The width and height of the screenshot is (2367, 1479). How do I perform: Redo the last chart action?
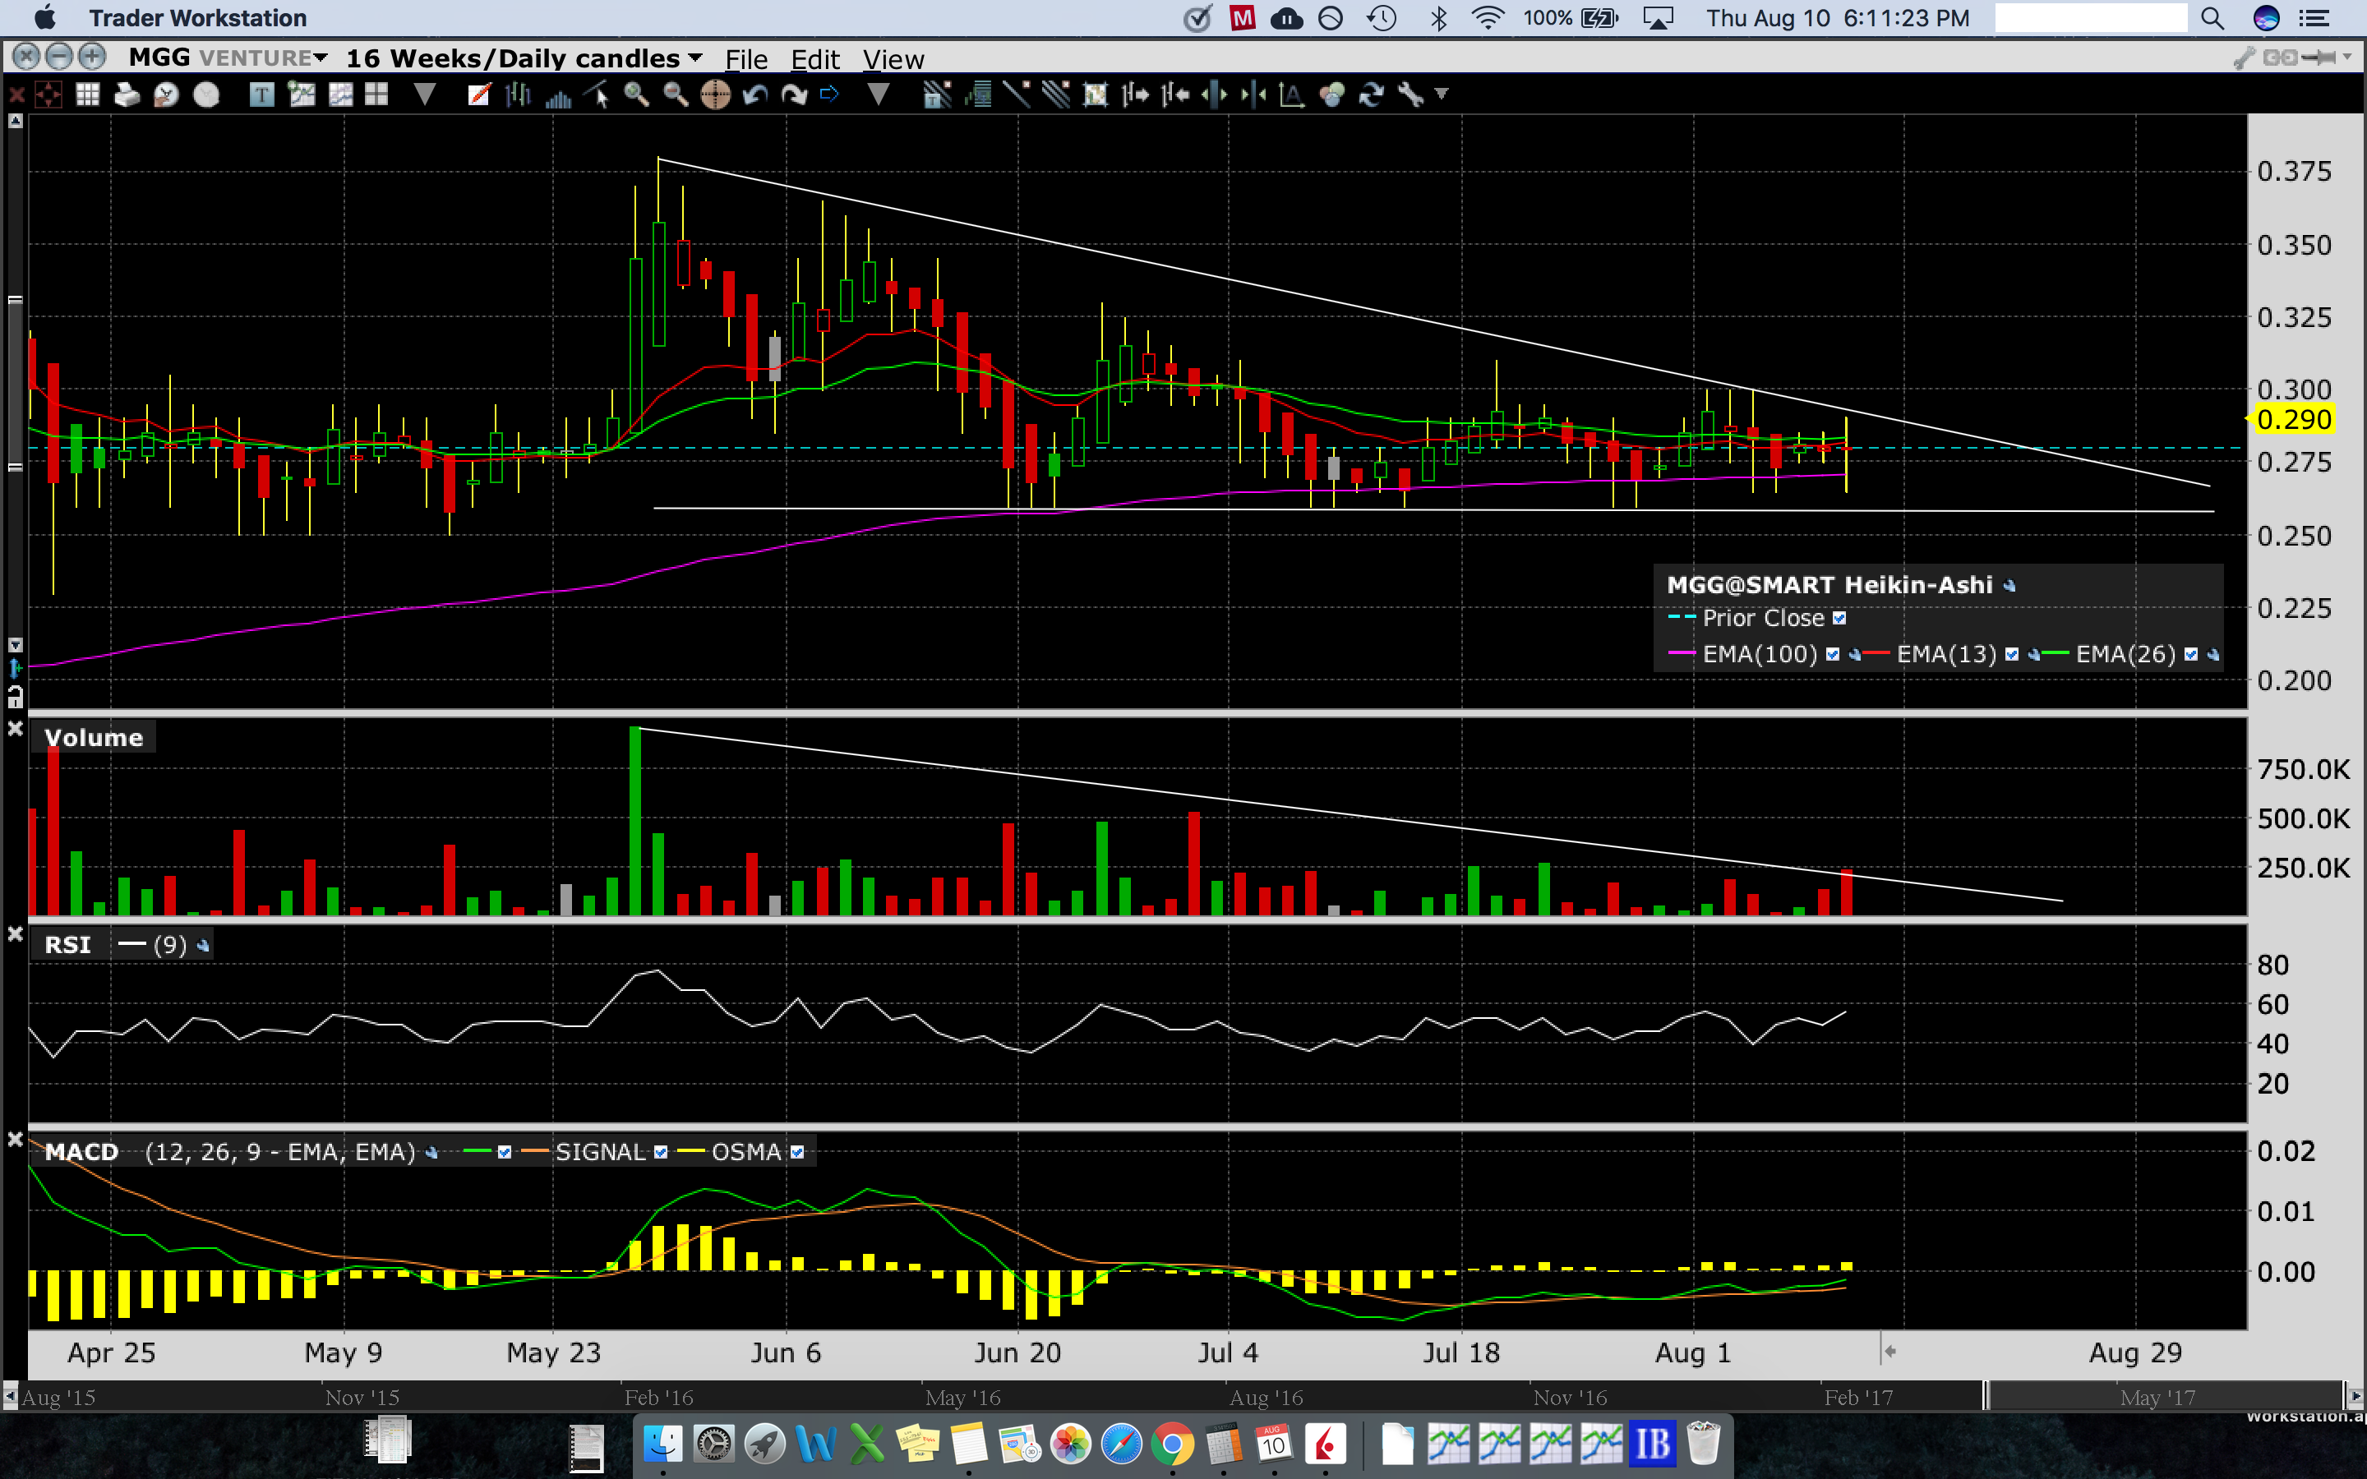point(794,94)
